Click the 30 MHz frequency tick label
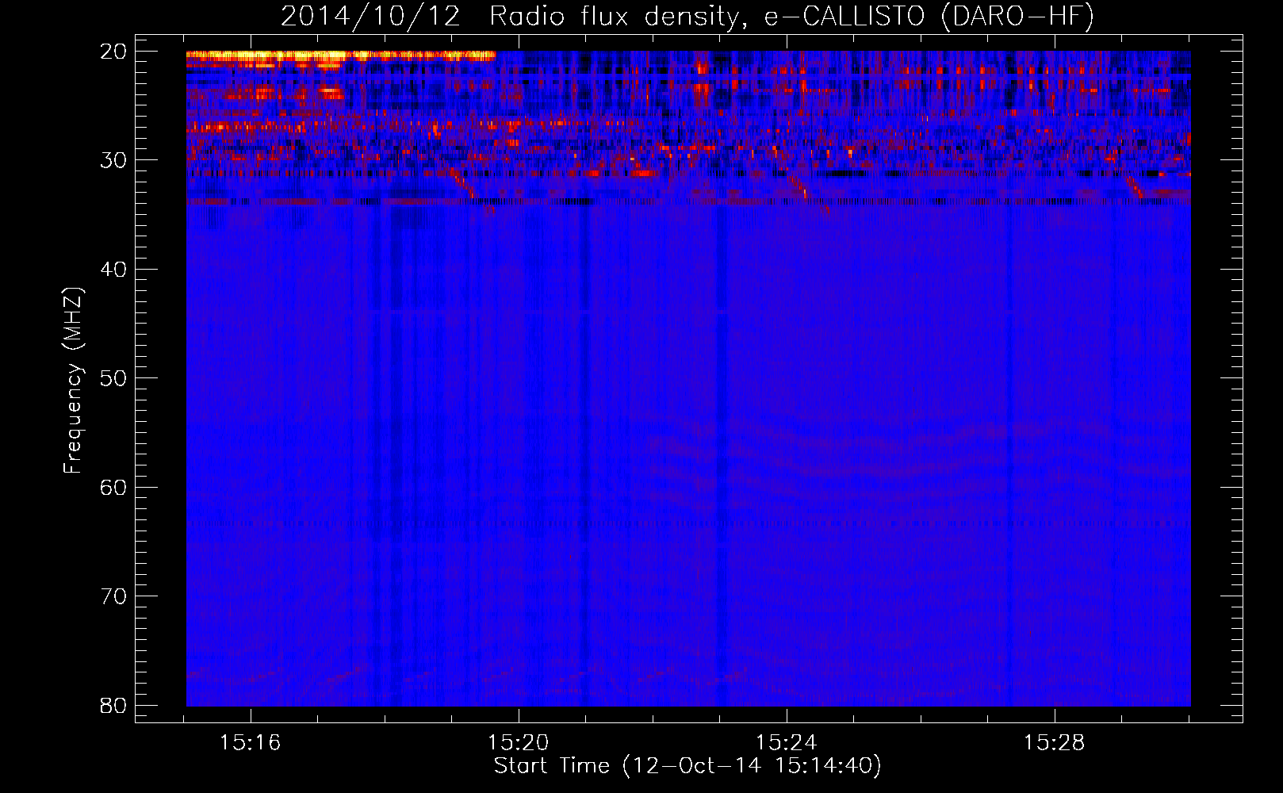Image resolution: width=1283 pixels, height=793 pixels. click(113, 160)
